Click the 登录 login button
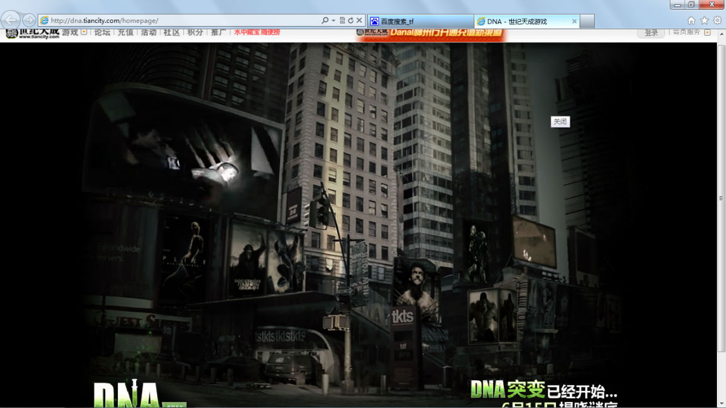The image size is (726, 408). coord(651,33)
